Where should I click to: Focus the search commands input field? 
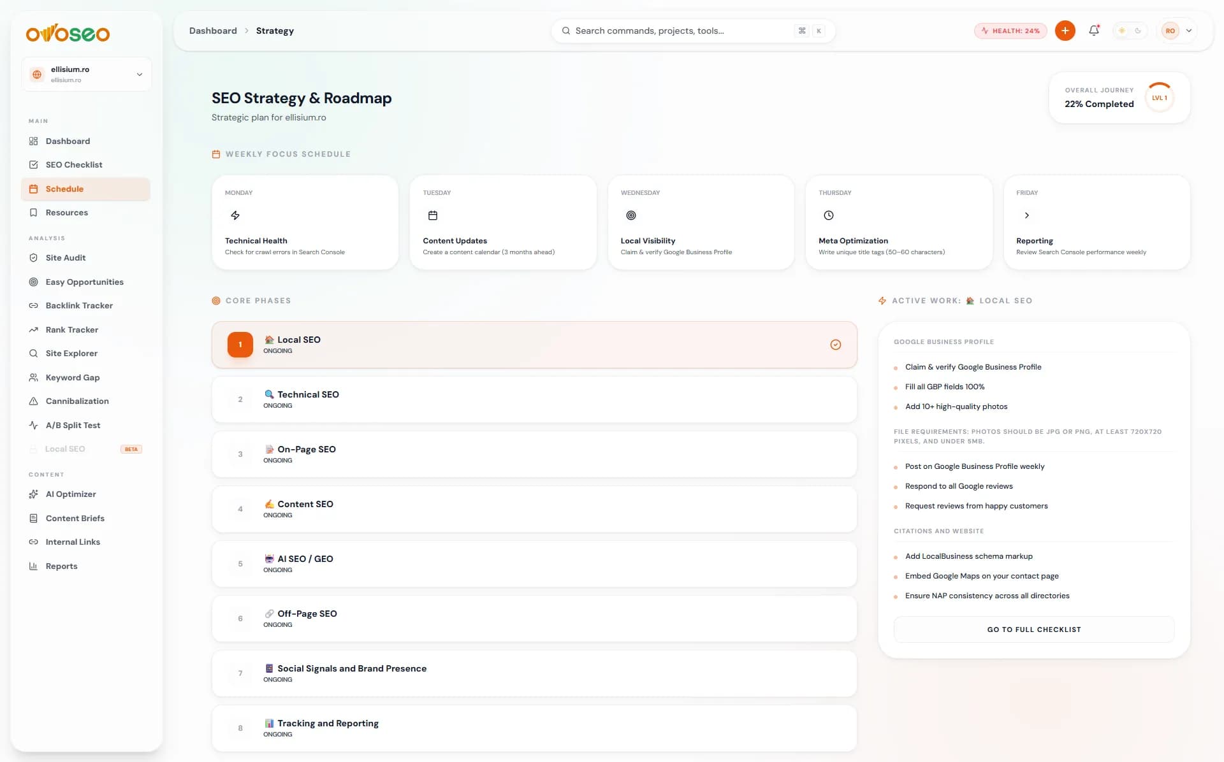pos(693,31)
